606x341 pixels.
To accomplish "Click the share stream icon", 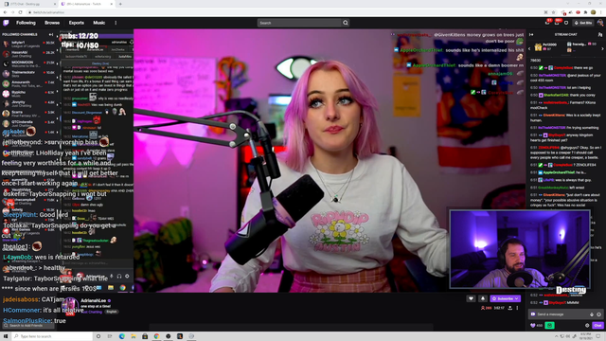I will point(510,308).
